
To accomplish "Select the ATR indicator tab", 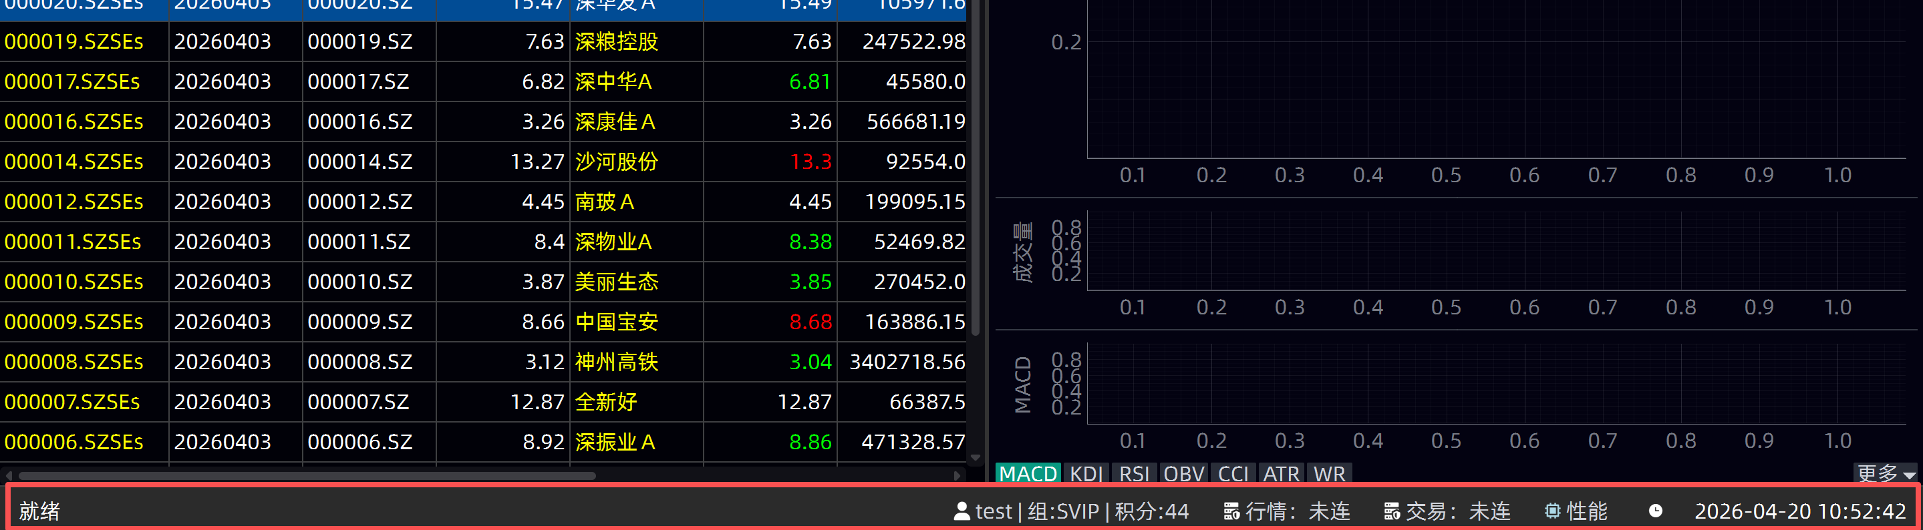I will coord(1281,473).
